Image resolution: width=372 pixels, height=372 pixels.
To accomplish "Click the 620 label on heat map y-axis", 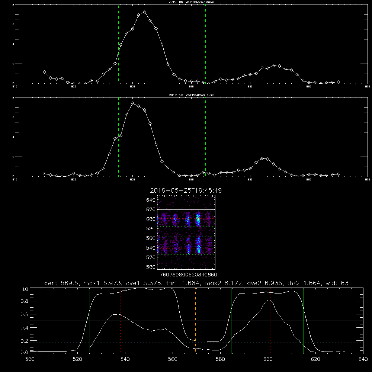I will 151,209.
